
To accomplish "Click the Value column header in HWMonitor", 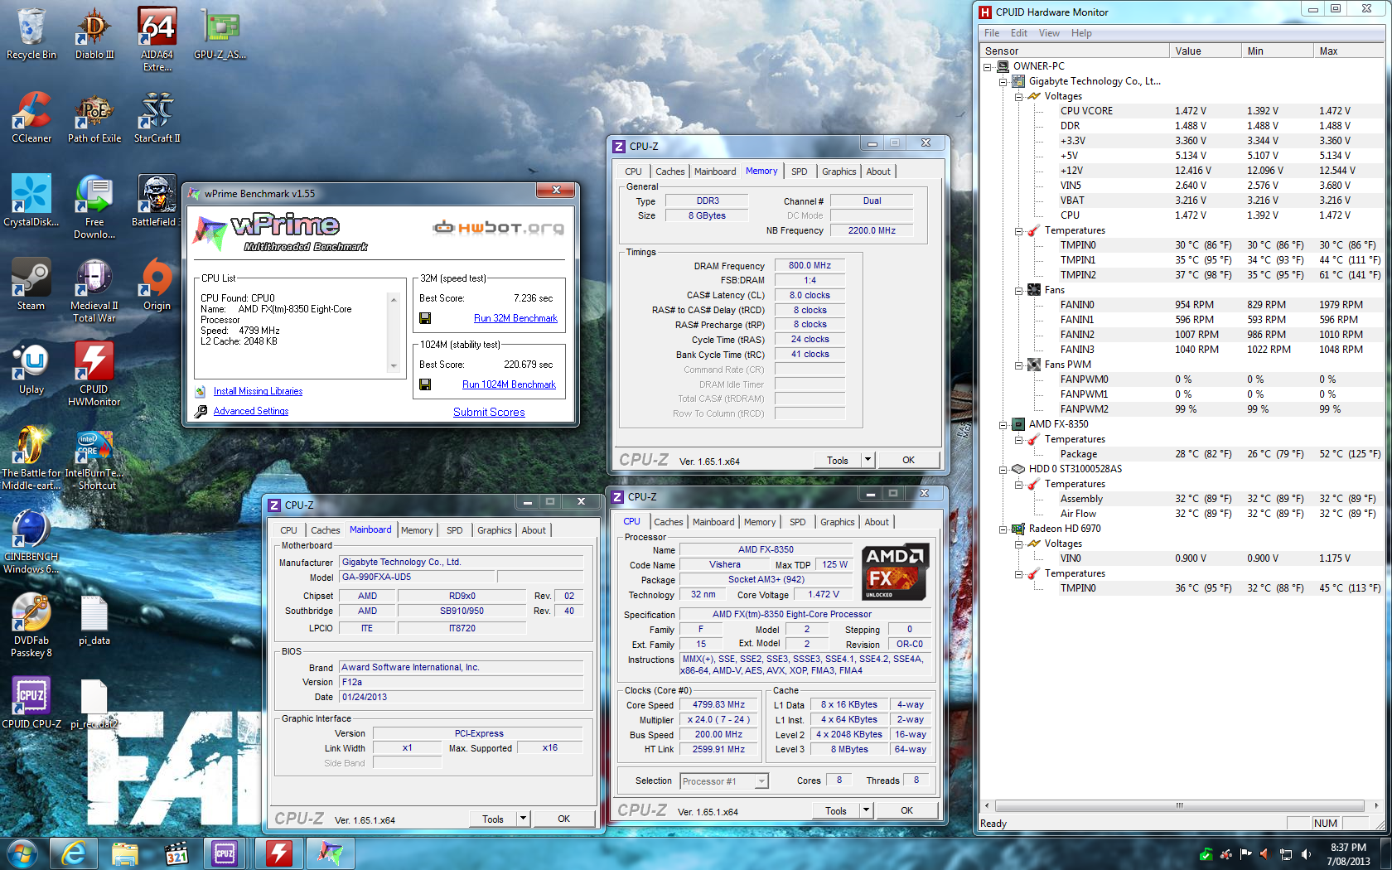I will [x=1205, y=51].
